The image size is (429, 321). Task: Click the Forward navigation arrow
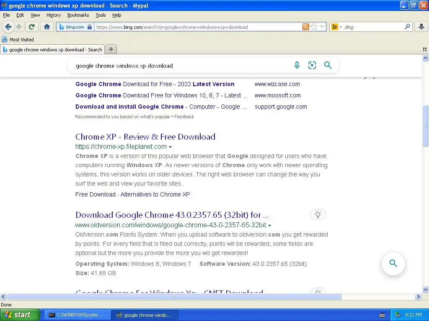coord(19,27)
